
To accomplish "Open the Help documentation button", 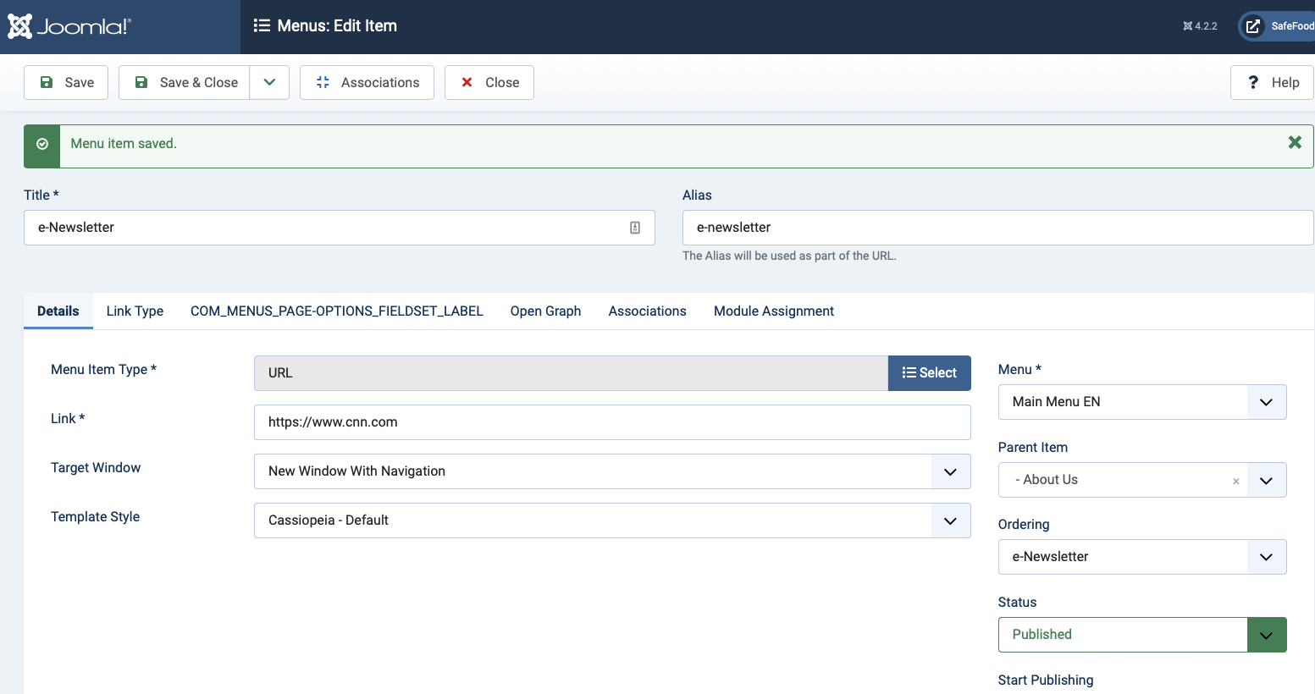I will click(1271, 83).
